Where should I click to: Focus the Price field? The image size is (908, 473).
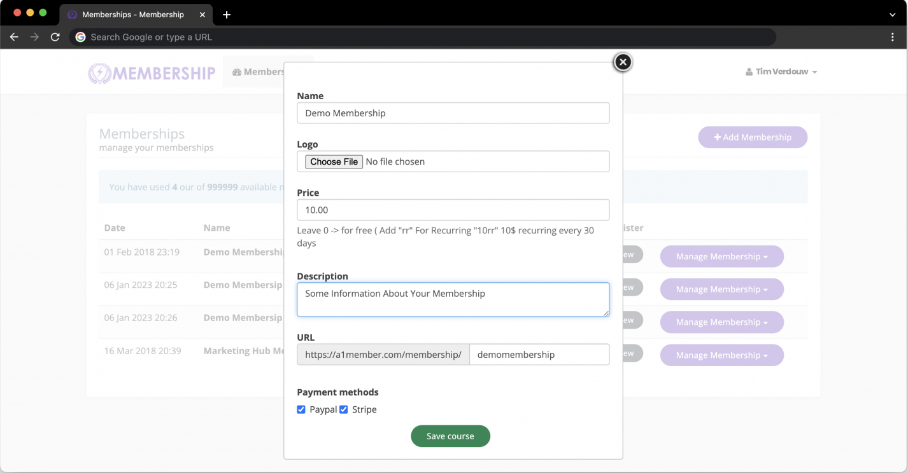(453, 210)
